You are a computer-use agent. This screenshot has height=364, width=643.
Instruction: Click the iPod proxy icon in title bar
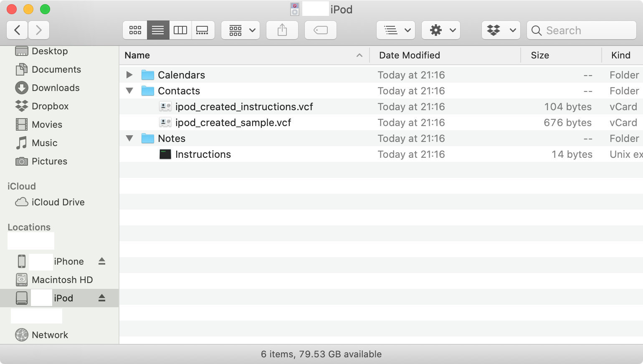(295, 9)
